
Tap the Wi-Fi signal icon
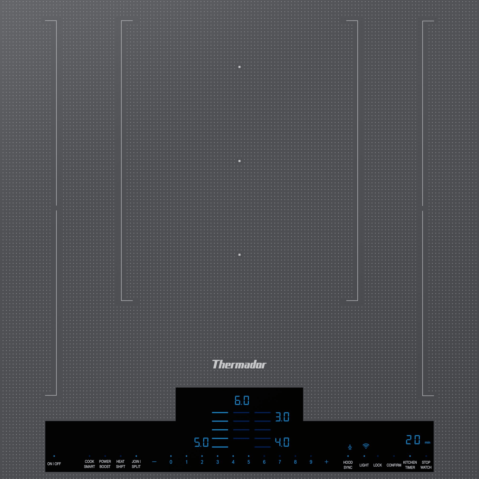tap(366, 446)
